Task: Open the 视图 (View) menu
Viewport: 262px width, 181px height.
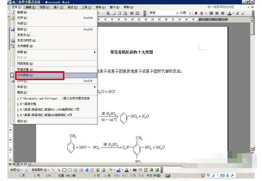Action: pyautogui.click(x=44, y=7)
